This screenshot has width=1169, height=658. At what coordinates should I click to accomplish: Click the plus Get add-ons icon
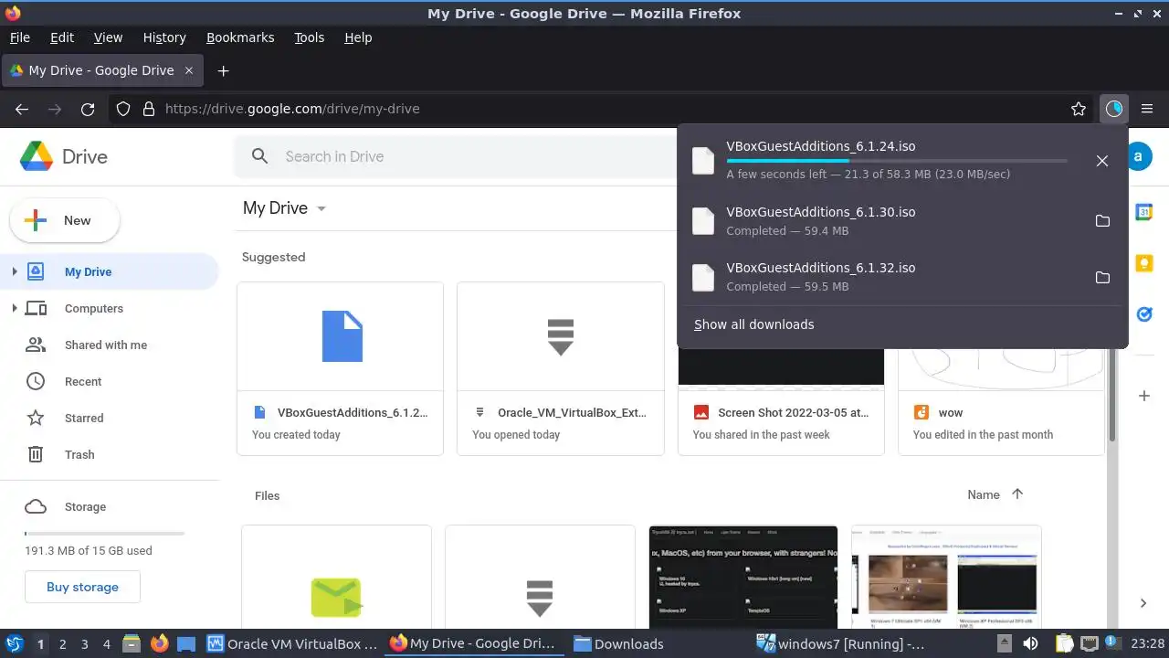(1143, 396)
